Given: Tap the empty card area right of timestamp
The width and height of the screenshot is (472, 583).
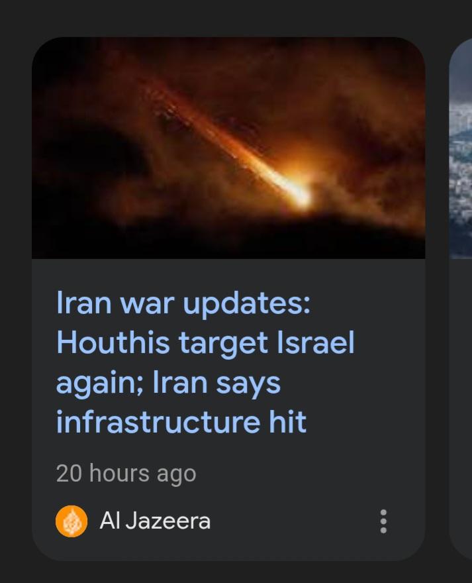Looking at the screenshot, I should click(308, 474).
